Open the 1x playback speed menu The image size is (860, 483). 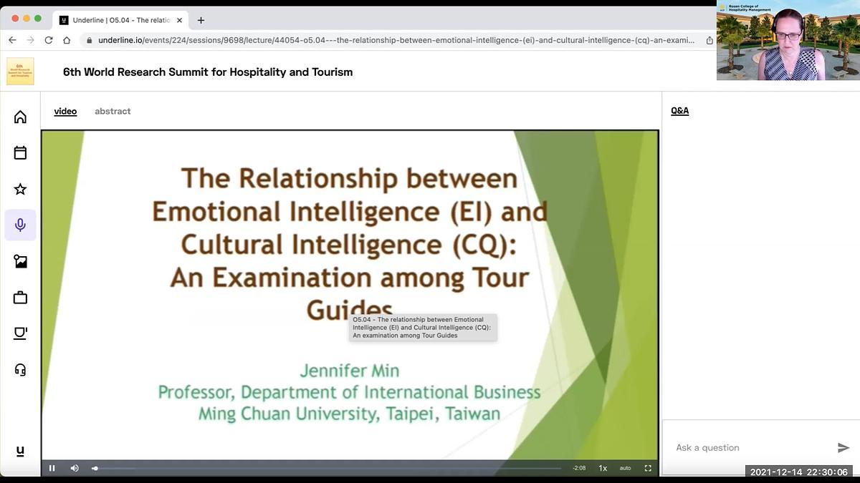[x=603, y=468]
